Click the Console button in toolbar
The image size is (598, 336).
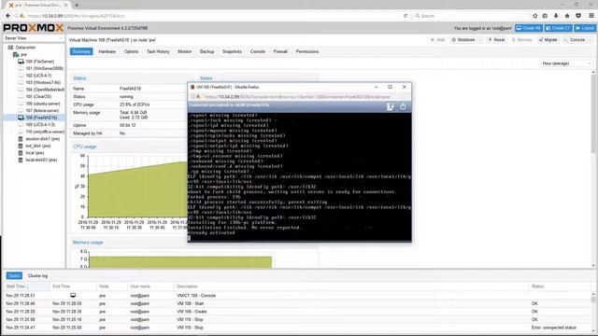coord(575,39)
